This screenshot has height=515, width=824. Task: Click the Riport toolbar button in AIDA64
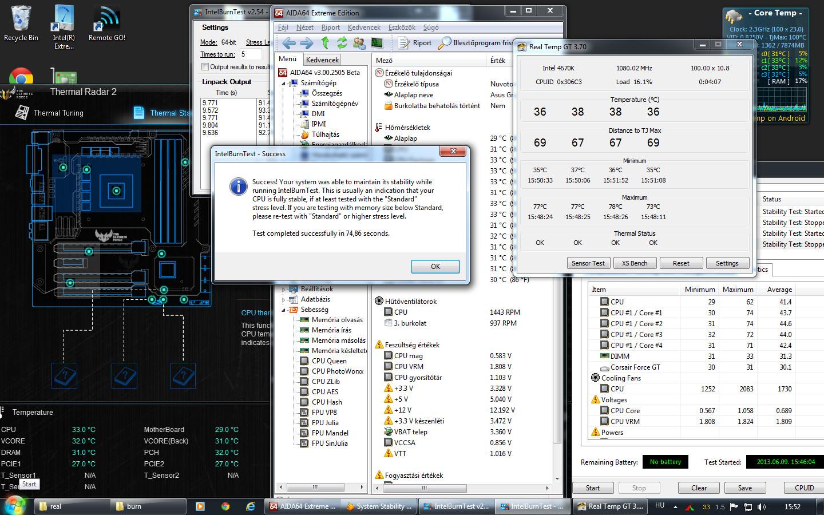(x=415, y=43)
